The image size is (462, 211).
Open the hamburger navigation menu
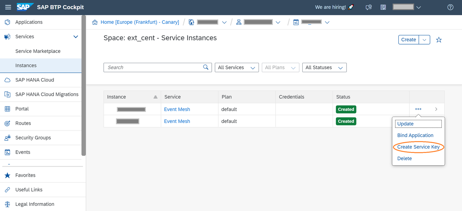point(8,7)
